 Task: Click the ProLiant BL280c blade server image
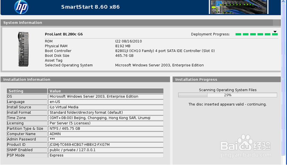click(x=23, y=49)
